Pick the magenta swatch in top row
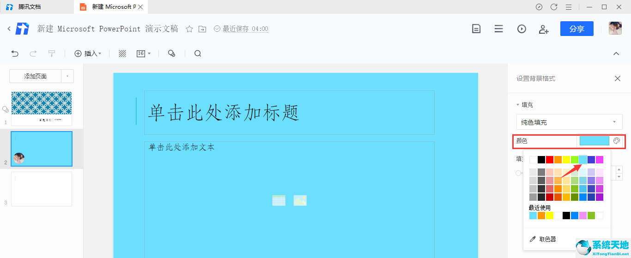The width and height of the screenshot is (631, 258). click(600, 160)
